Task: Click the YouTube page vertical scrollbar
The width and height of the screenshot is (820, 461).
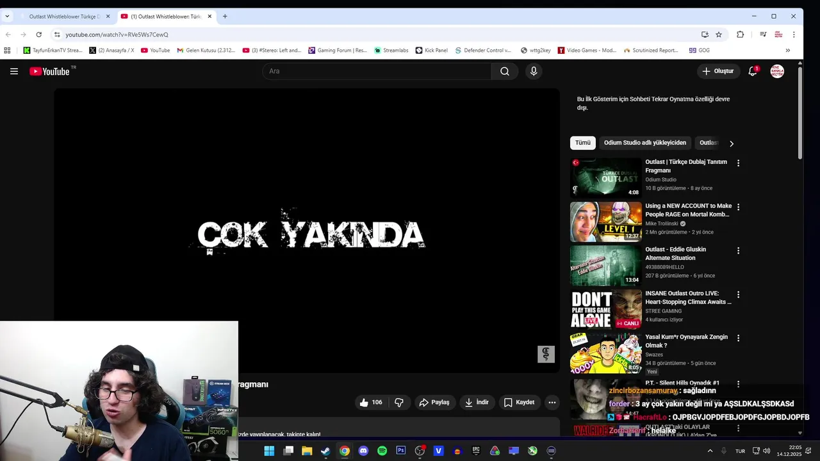Action: click(800, 113)
